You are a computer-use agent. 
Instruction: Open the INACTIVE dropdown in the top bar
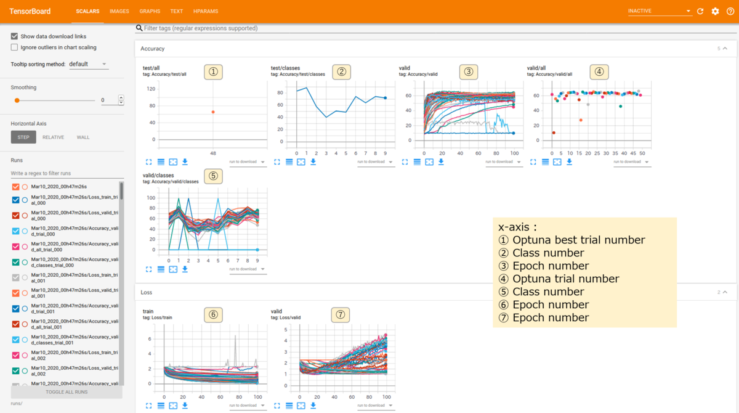click(x=660, y=10)
